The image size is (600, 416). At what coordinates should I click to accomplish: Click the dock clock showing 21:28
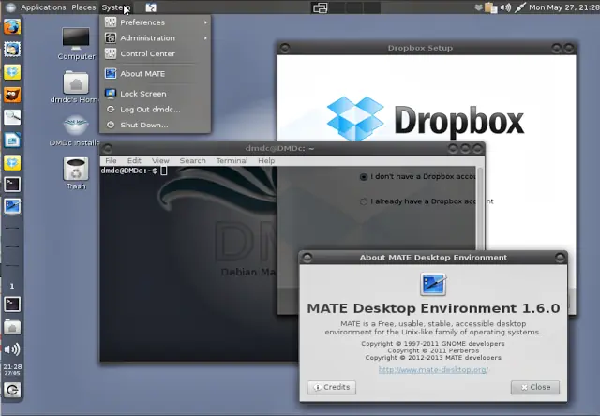click(12, 369)
